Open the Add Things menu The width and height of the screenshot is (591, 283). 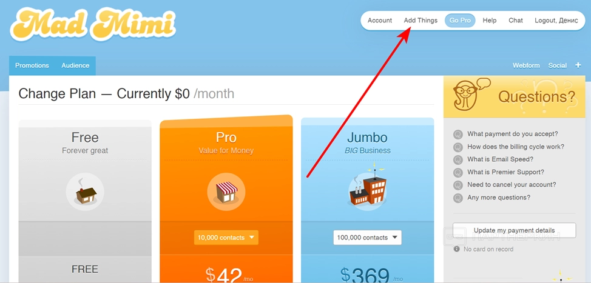pyautogui.click(x=420, y=21)
